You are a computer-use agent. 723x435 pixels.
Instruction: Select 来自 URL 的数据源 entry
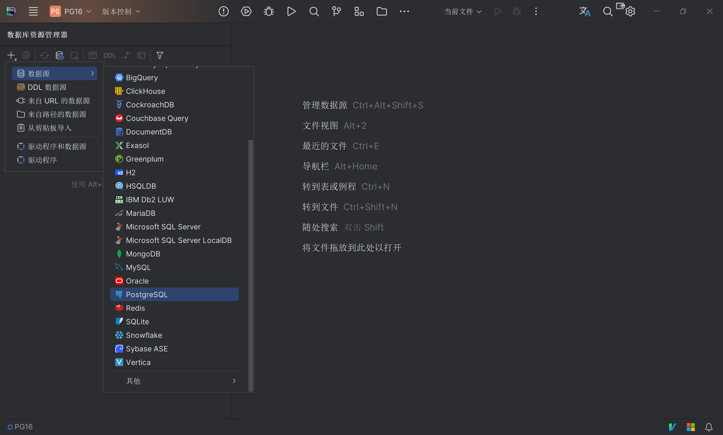[54, 101]
